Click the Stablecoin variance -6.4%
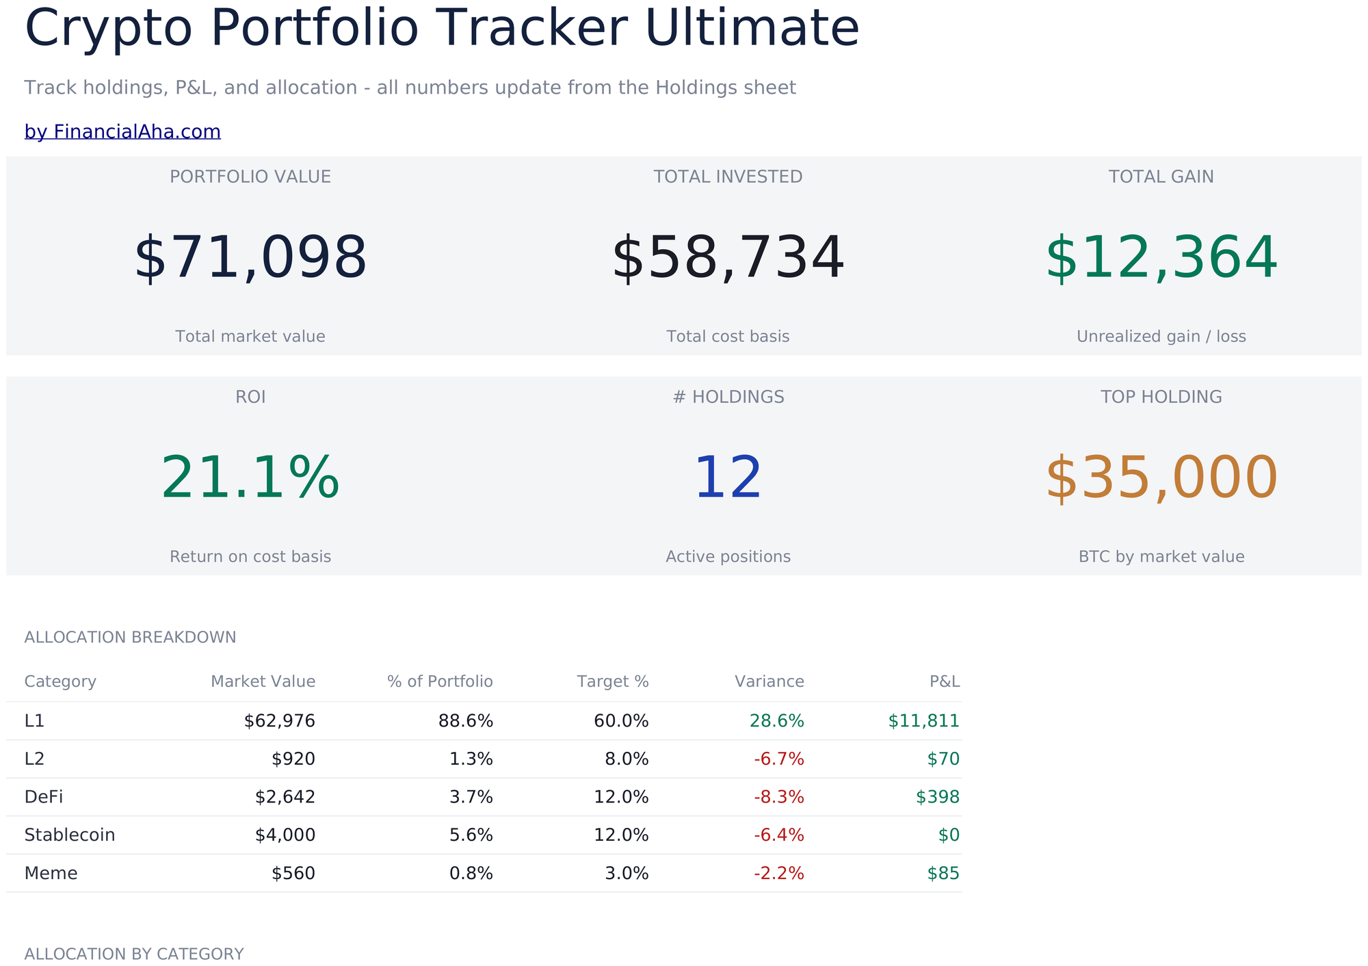Image resolution: width=1368 pixels, height=966 pixels. [x=779, y=835]
